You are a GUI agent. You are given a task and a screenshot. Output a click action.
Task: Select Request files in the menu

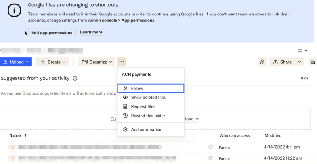click(x=143, y=106)
